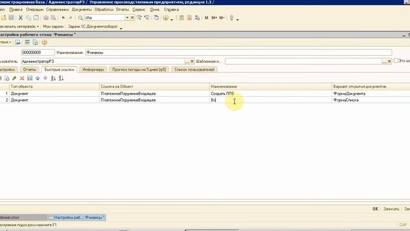Click the Тип объекта column header
The height and width of the screenshot is (231, 410).
coord(54,87)
